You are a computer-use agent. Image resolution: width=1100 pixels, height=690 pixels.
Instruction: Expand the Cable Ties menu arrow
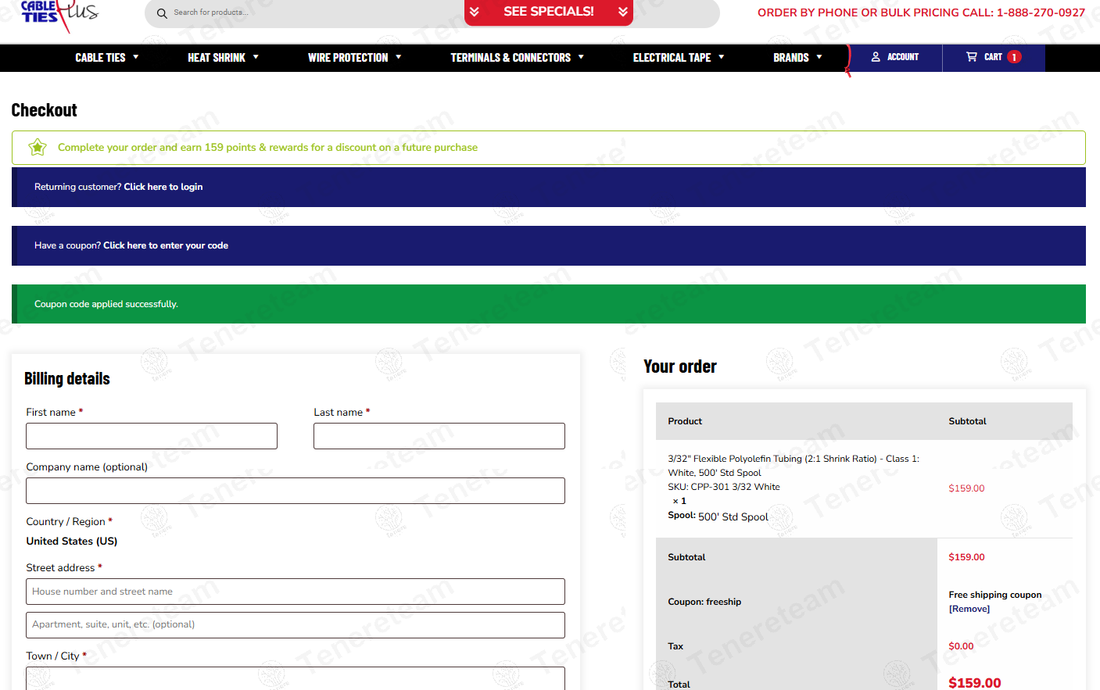pyautogui.click(x=136, y=57)
